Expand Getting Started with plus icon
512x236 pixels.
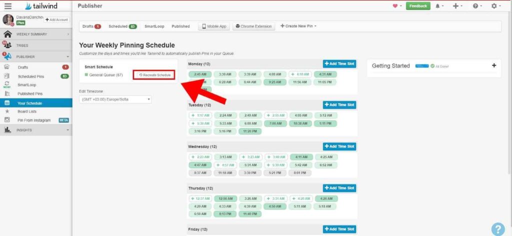point(494,65)
